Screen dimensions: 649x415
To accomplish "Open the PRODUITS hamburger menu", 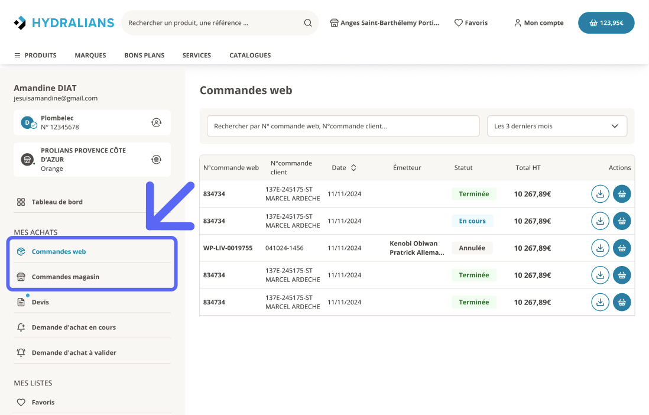I will pos(35,55).
